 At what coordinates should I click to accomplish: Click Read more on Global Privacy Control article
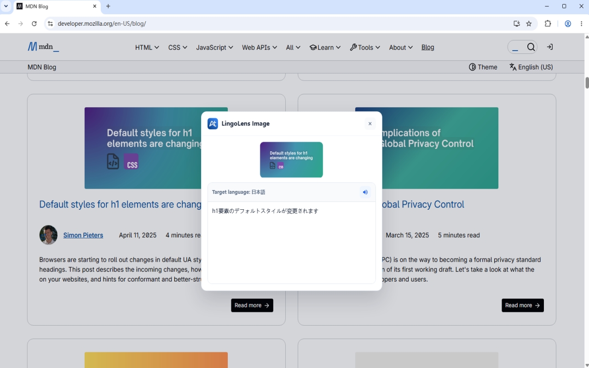click(523, 305)
